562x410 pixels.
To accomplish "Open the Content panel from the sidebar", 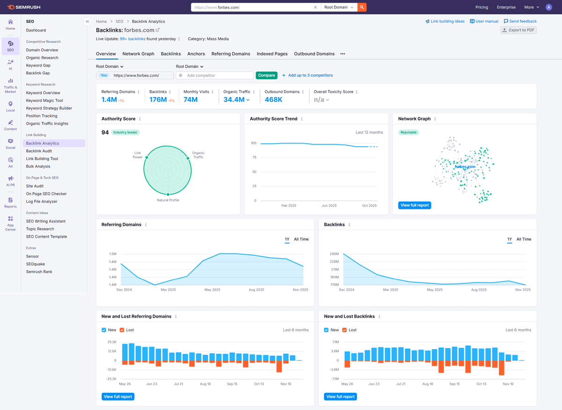I will pyautogui.click(x=10, y=123).
